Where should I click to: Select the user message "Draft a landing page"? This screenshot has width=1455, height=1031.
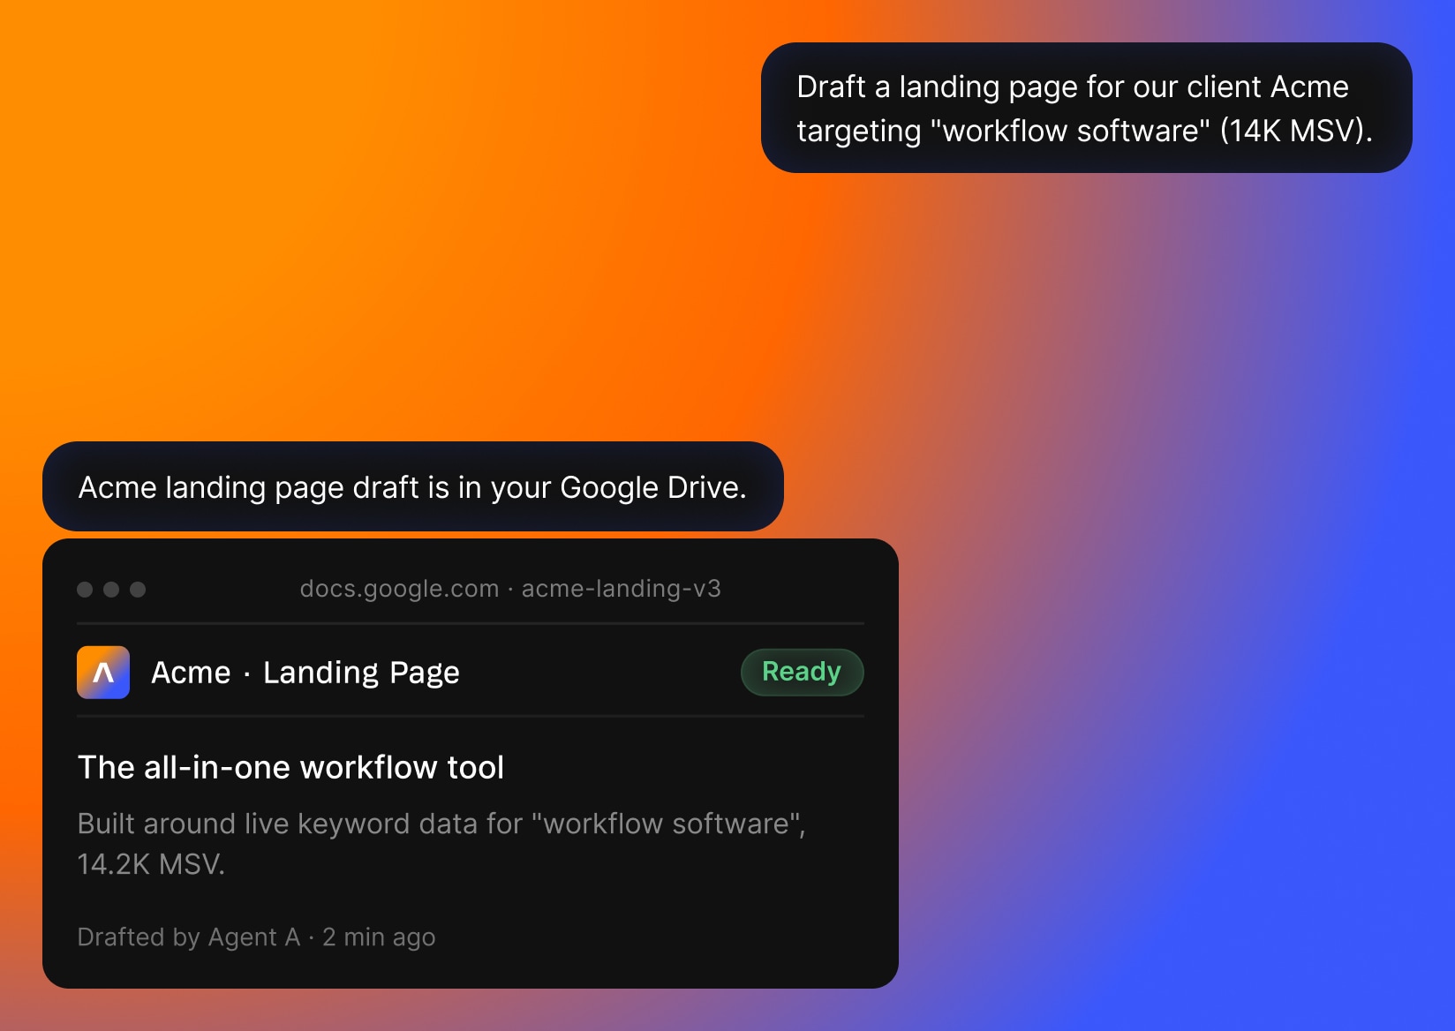pos(1086,108)
